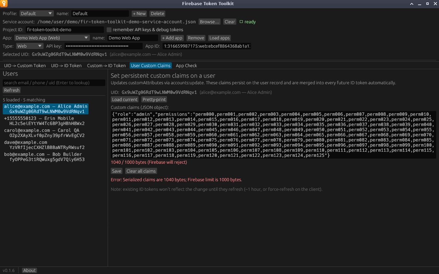Viewport: 439px width, 274px height.
Task: Open the App Check tab
Action: point(186,65)
